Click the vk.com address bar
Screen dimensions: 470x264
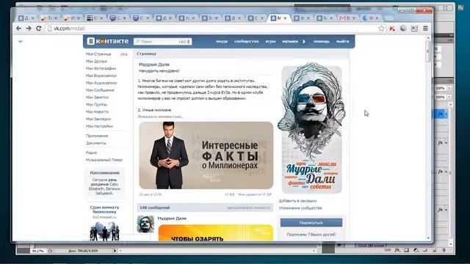[211, 29]
